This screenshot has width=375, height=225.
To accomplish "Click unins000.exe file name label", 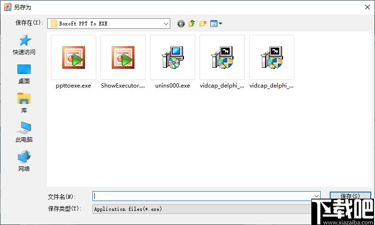I will point(173,86).
